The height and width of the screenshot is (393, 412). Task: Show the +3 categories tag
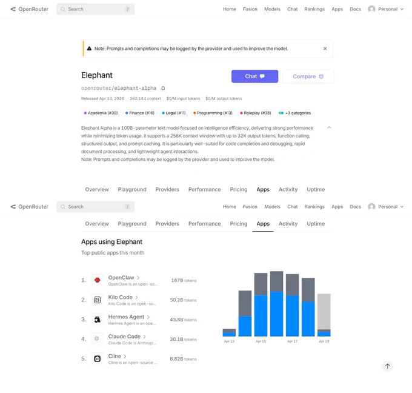[295, 113]
